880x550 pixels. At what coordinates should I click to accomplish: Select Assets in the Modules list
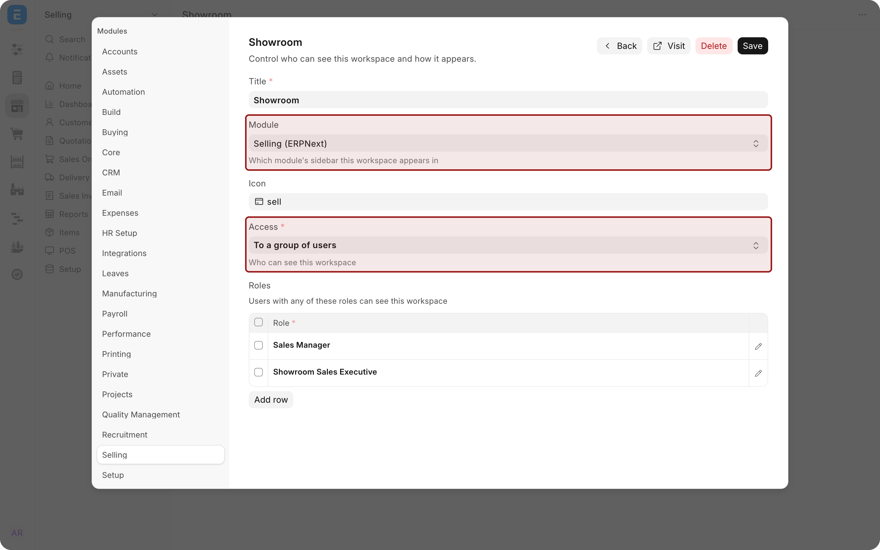(161, 72)
